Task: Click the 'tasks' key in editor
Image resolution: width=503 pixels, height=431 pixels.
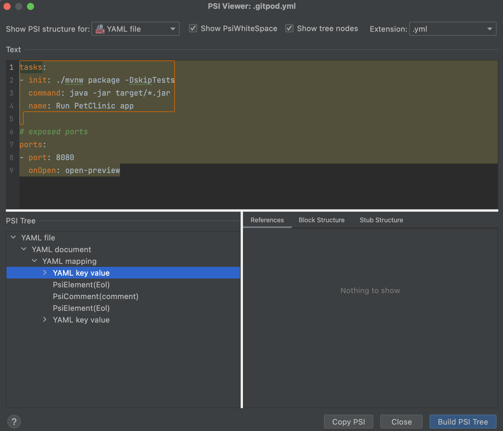Action: pyautogui.click(x=31, y=67)
